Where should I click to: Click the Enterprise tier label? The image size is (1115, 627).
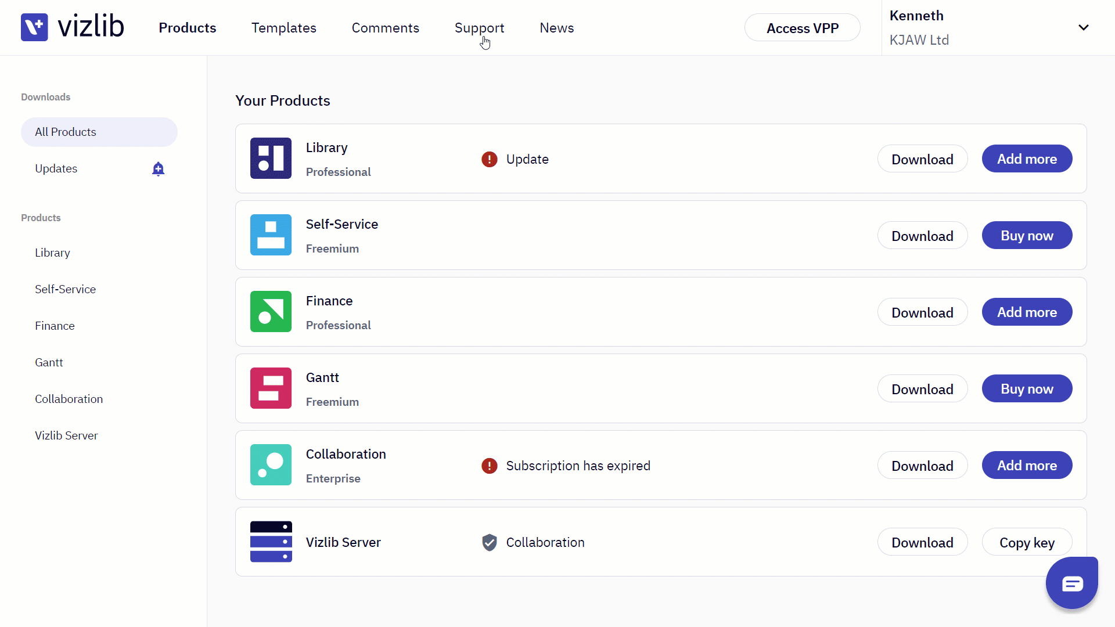333,478
